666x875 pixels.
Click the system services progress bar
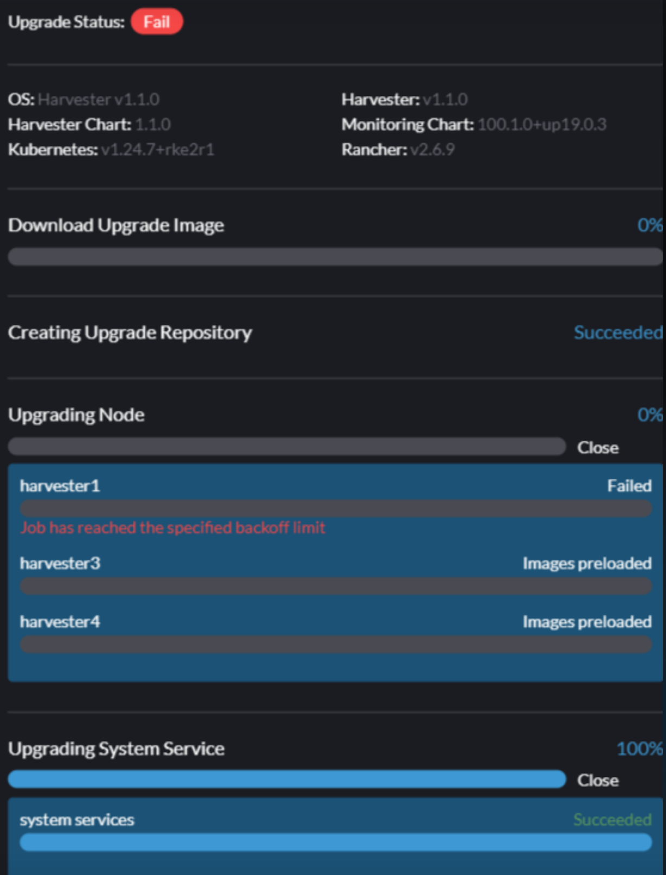(x=336, y=842)
